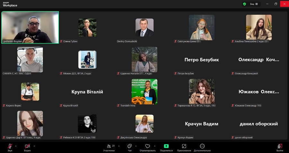Select Dmitry Domushchi's participant tile
The width and height of the screenshot is (289, 153).
(144, 28)
